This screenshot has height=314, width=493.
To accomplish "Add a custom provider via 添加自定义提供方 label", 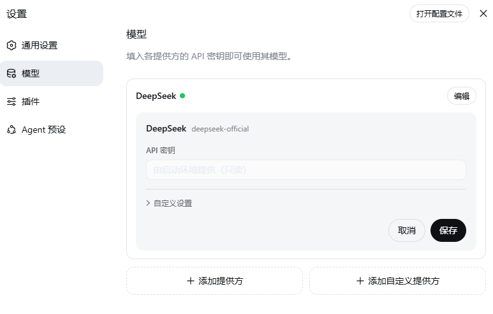I will [404, 281].
